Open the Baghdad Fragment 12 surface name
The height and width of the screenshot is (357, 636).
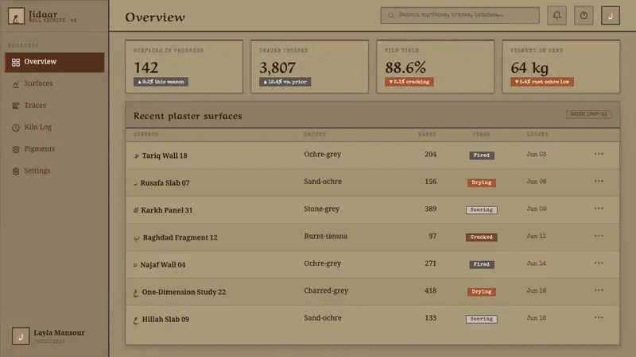tap(180, 237)
